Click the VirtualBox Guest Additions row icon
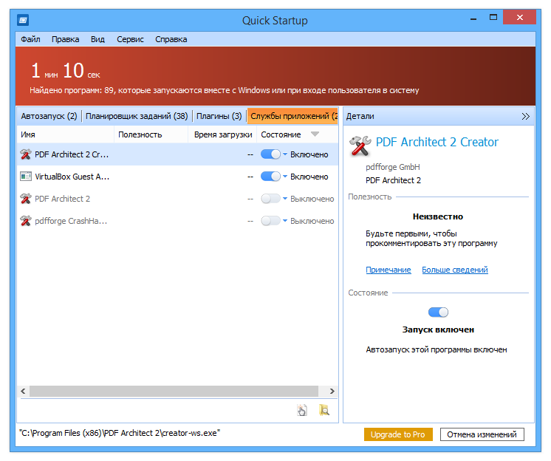Viewport: 551px width, 461px height. coord(26,177)
